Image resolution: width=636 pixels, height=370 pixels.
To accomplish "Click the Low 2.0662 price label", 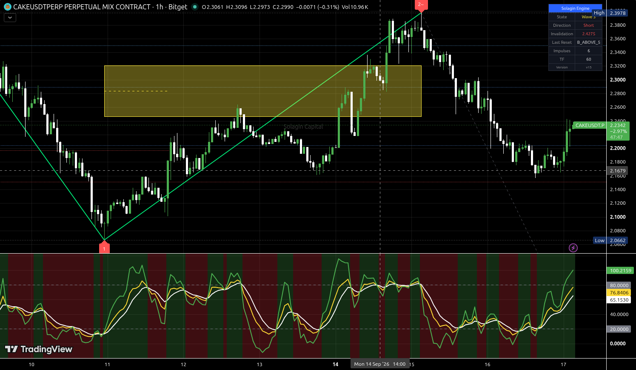I will coord(610,240).
